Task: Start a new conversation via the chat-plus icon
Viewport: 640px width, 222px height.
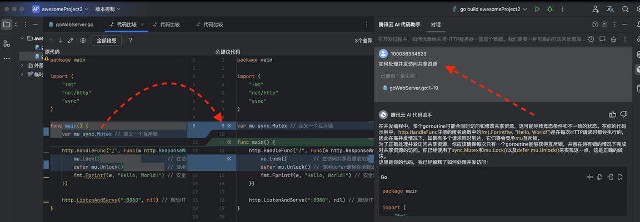Action: (602, 39)
